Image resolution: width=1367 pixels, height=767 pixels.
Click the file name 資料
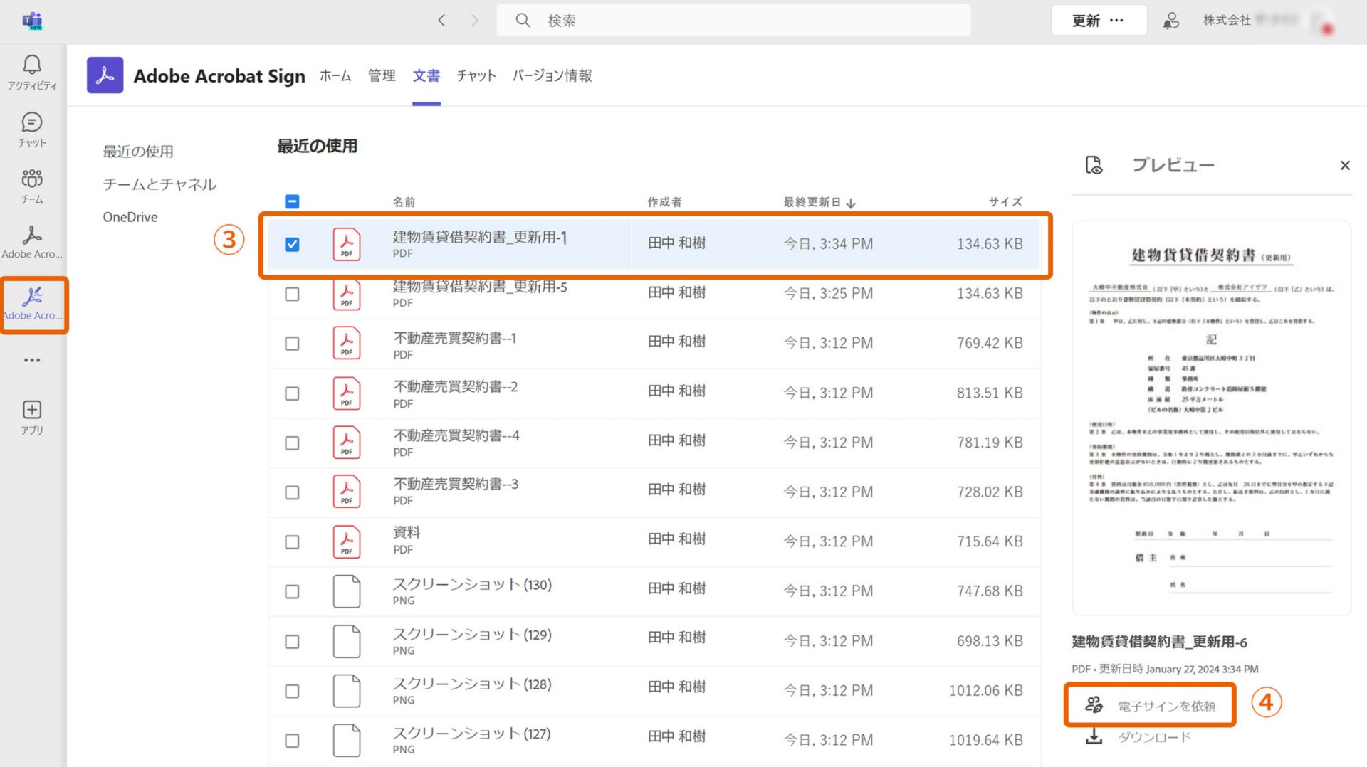[x=407, y=532]
